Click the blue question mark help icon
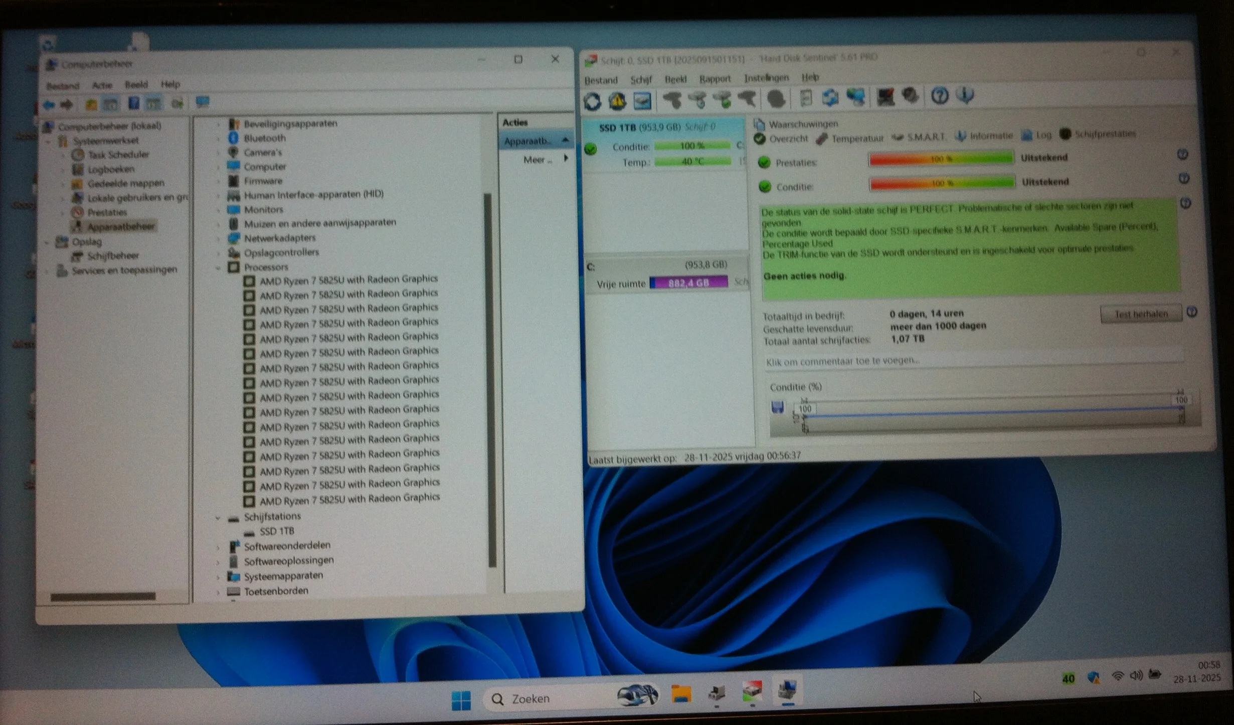Viewport: 1234px width, 725px height. pos(940,95)
